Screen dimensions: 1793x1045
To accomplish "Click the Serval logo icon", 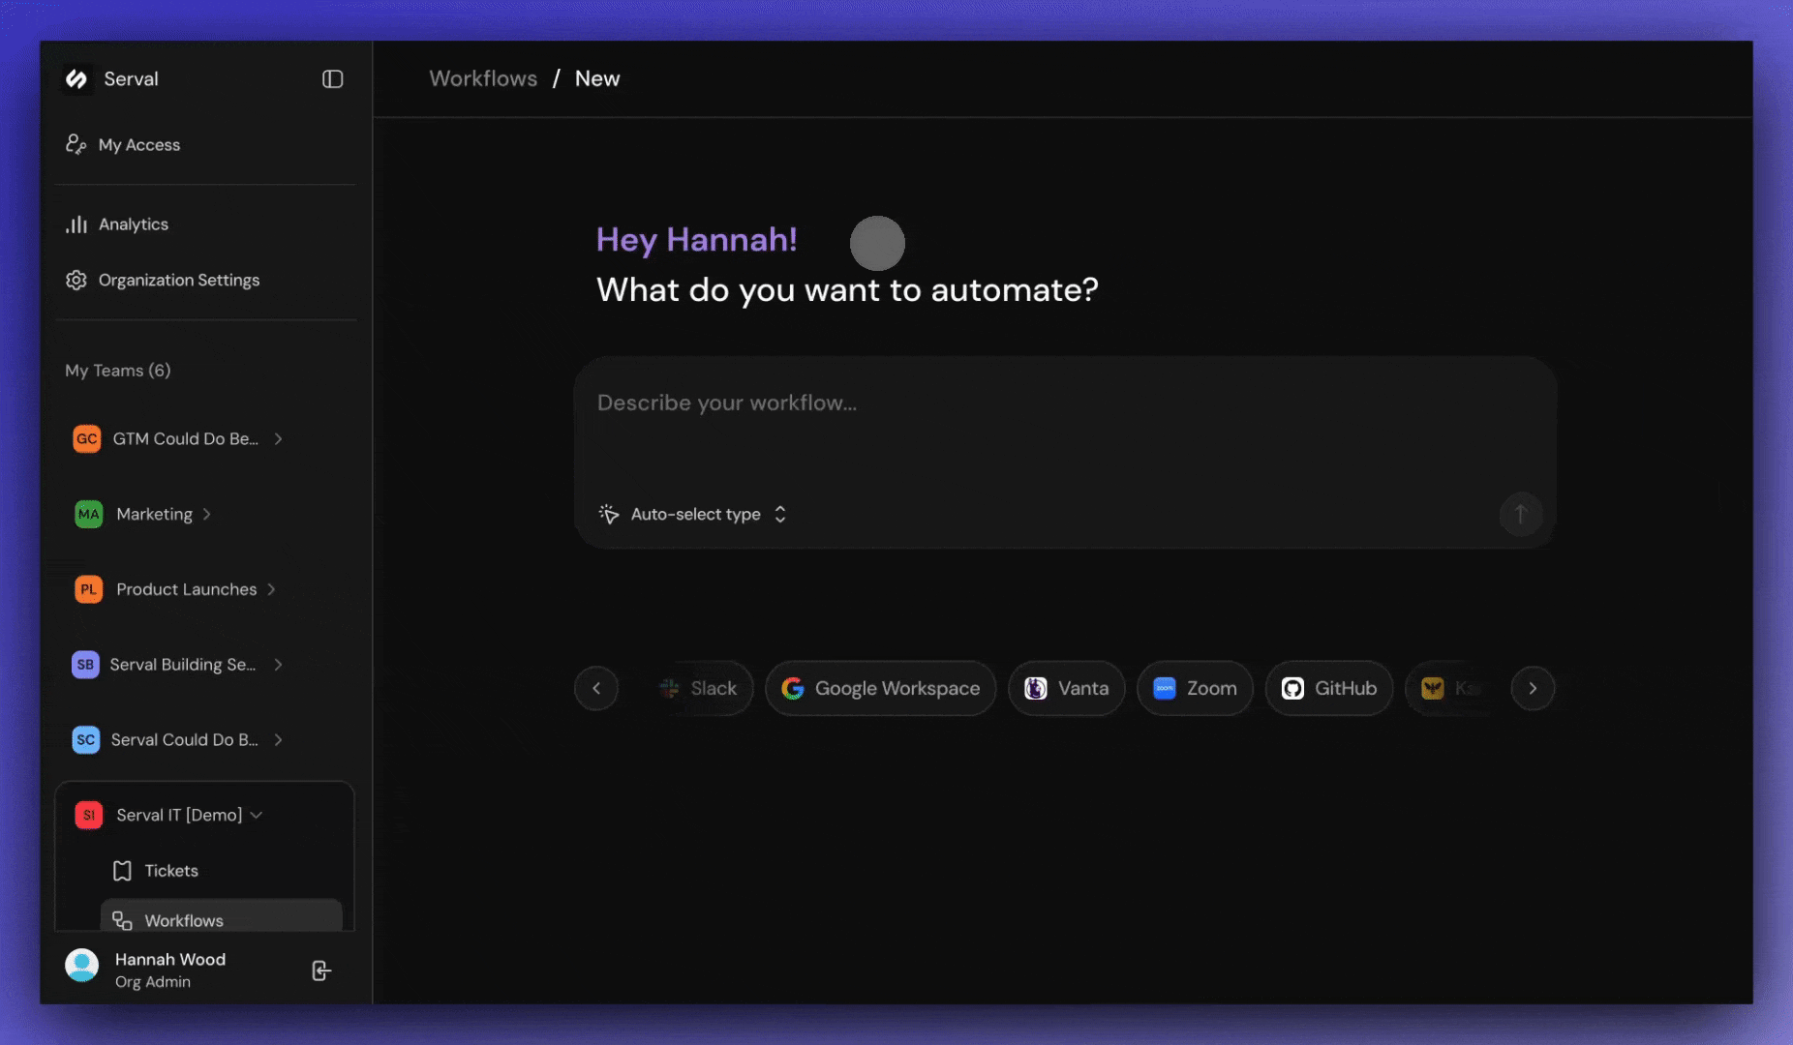I will [79, 78].
